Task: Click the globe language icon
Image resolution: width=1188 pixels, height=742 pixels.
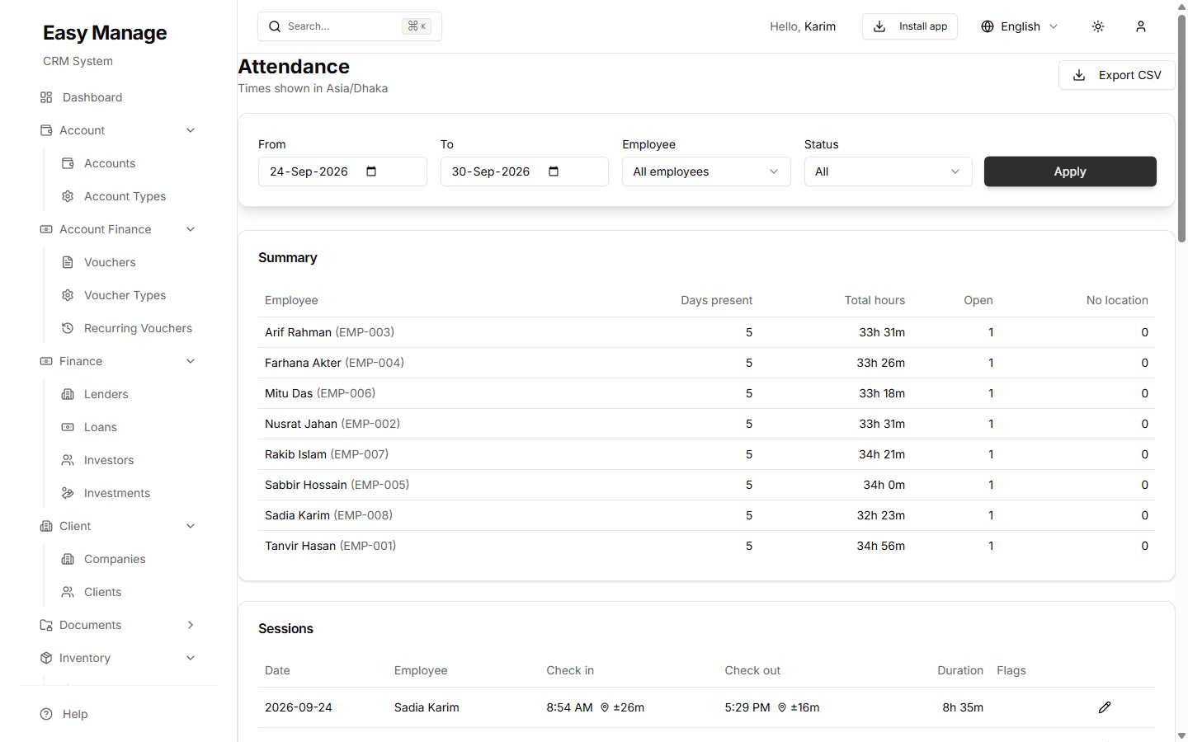Action: (988, 26)
